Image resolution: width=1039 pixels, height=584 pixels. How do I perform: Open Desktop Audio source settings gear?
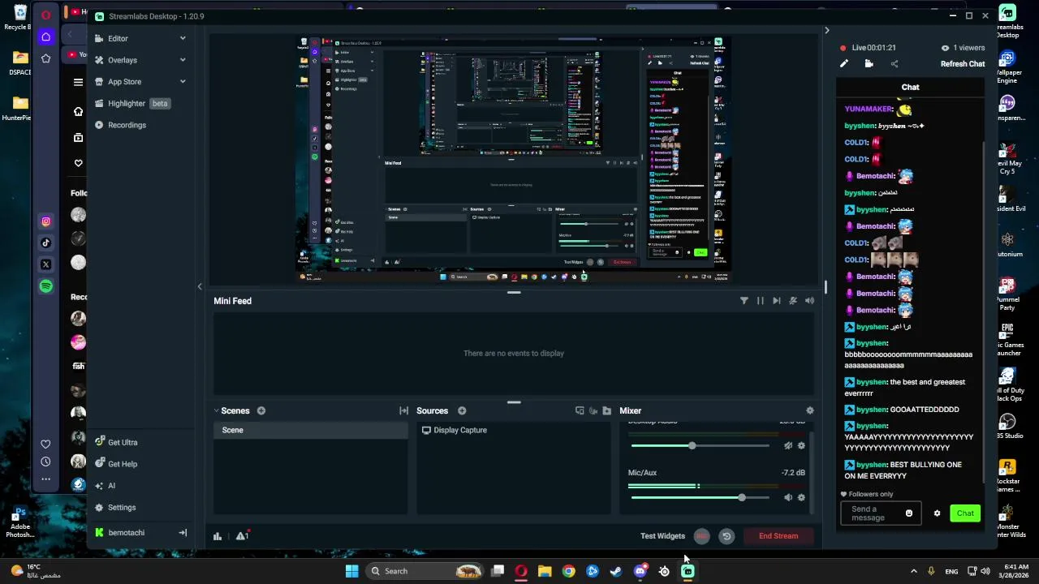[x=801, y=445]
